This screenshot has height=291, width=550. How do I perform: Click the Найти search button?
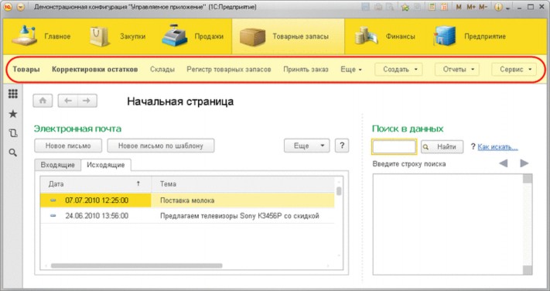pos(442,147)
